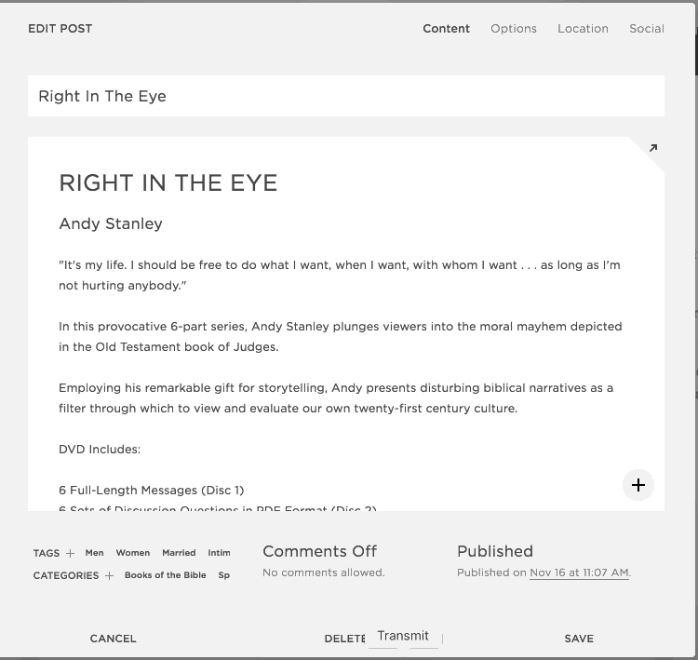Change the Published status
Screen dimensions: 698x660
495,551
